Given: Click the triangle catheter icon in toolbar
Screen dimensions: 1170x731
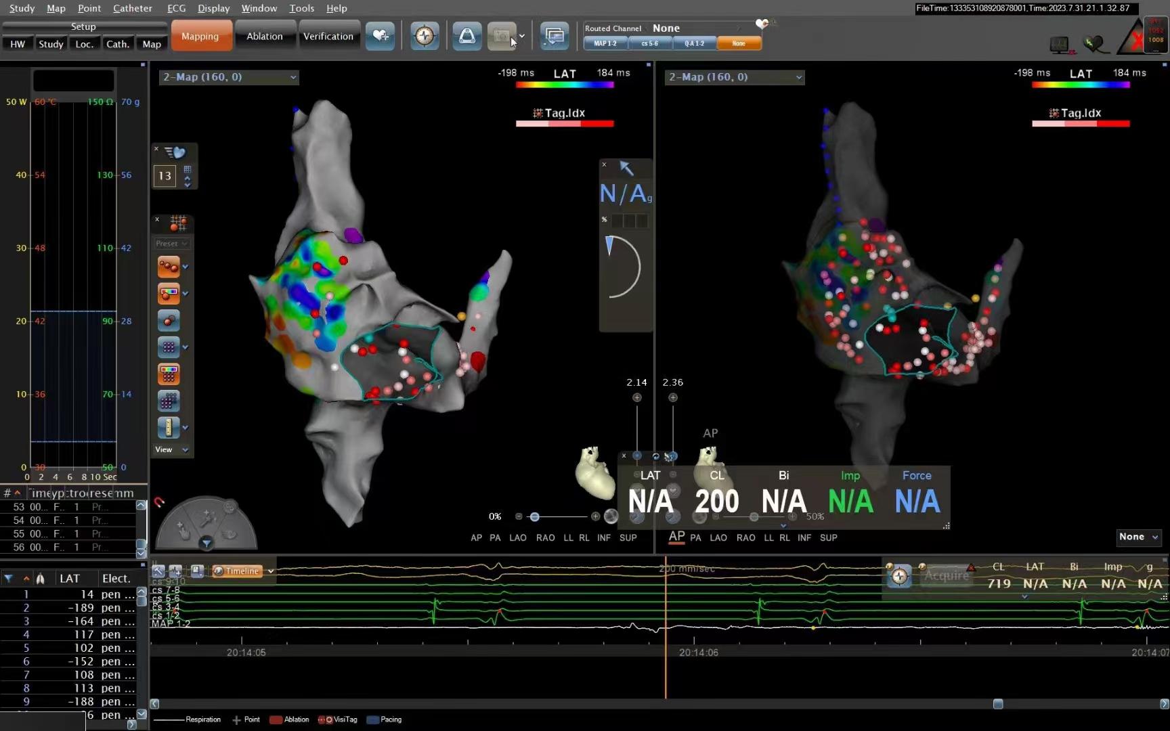Looking at the screenshot, I should coord(467,36).
